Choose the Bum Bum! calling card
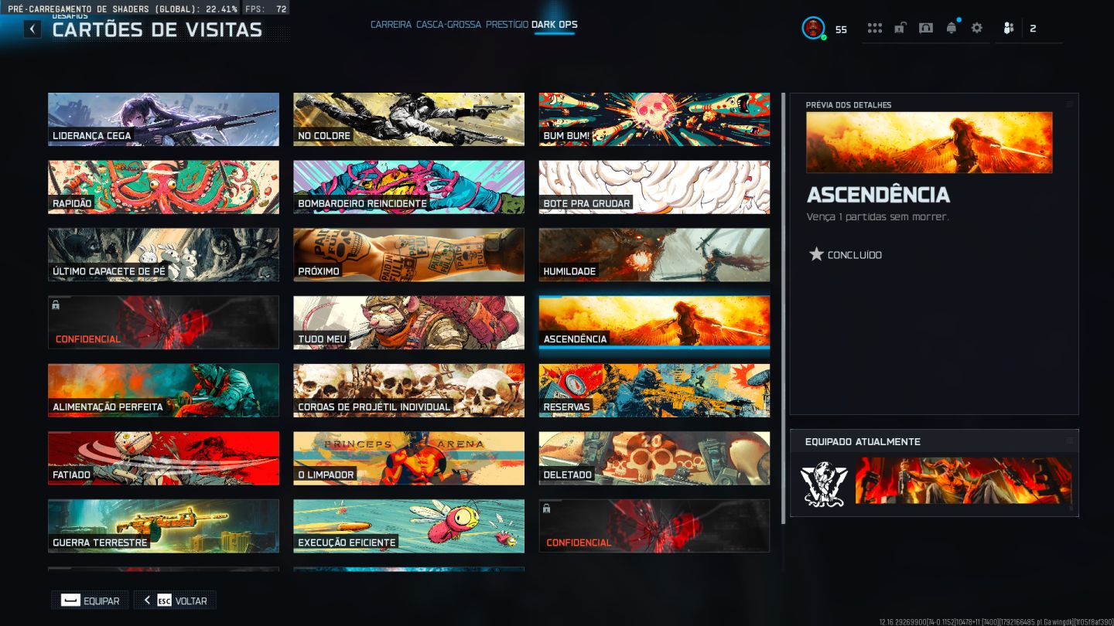Screen dimensions: 1114x626 tap(654, 119)
